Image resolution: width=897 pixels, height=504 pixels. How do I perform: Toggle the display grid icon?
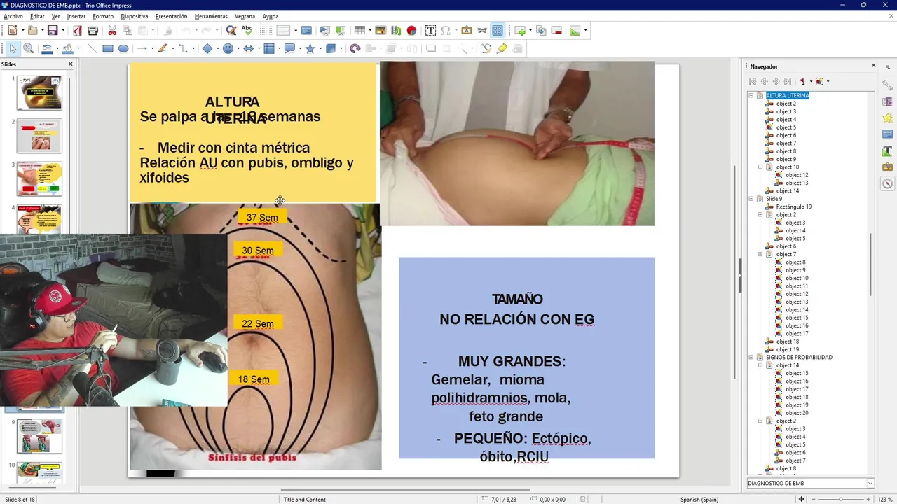pos(266,30)
